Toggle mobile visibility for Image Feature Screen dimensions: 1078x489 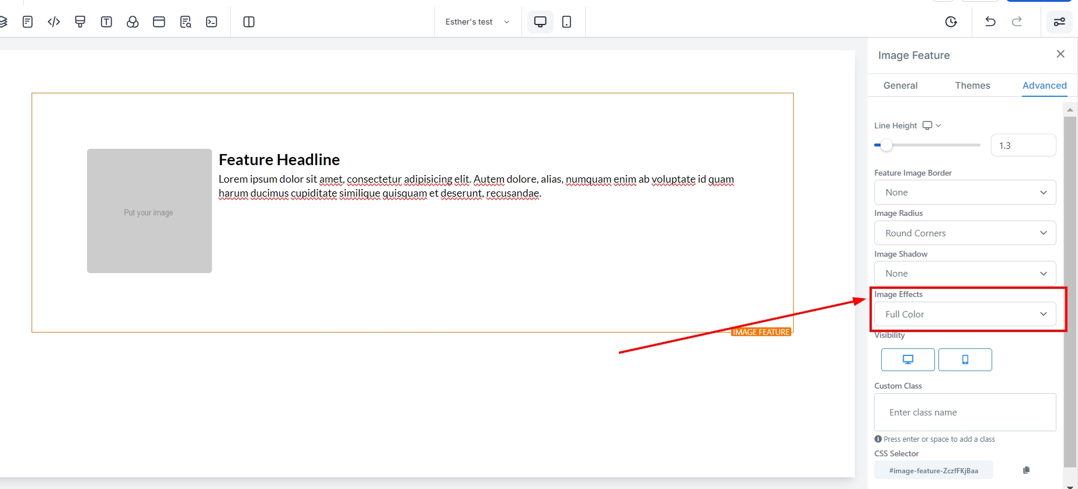(x=965, y=359)
